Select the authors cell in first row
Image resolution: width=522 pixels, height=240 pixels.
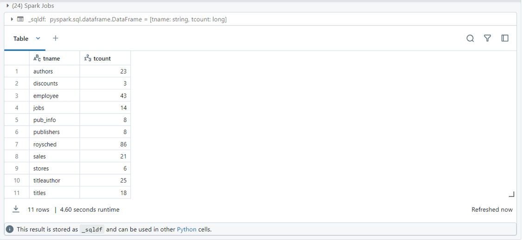point(43,71)
